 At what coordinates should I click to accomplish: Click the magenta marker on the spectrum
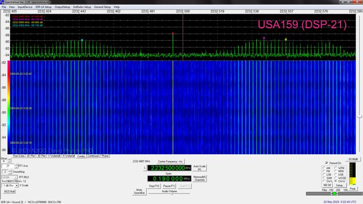(x=264, y=38)
